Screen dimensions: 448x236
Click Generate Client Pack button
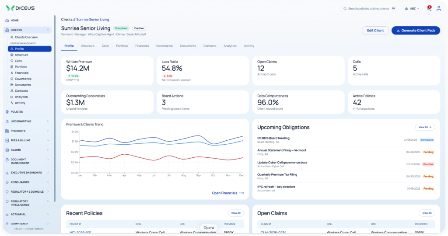point(416,31)
